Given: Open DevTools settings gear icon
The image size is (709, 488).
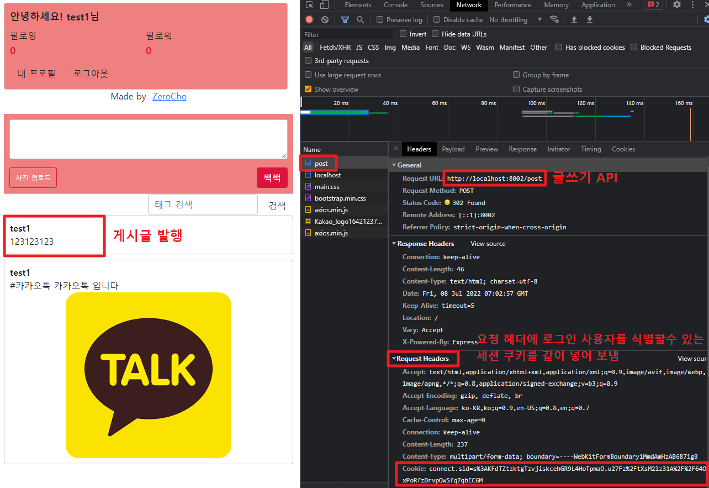Looking at the screenshot, I should tap(677, 5).
